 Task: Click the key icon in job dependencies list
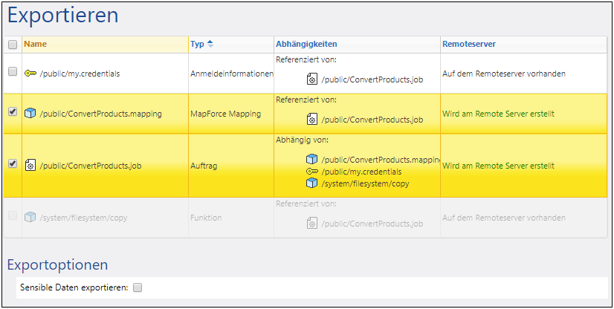[312, 172]
